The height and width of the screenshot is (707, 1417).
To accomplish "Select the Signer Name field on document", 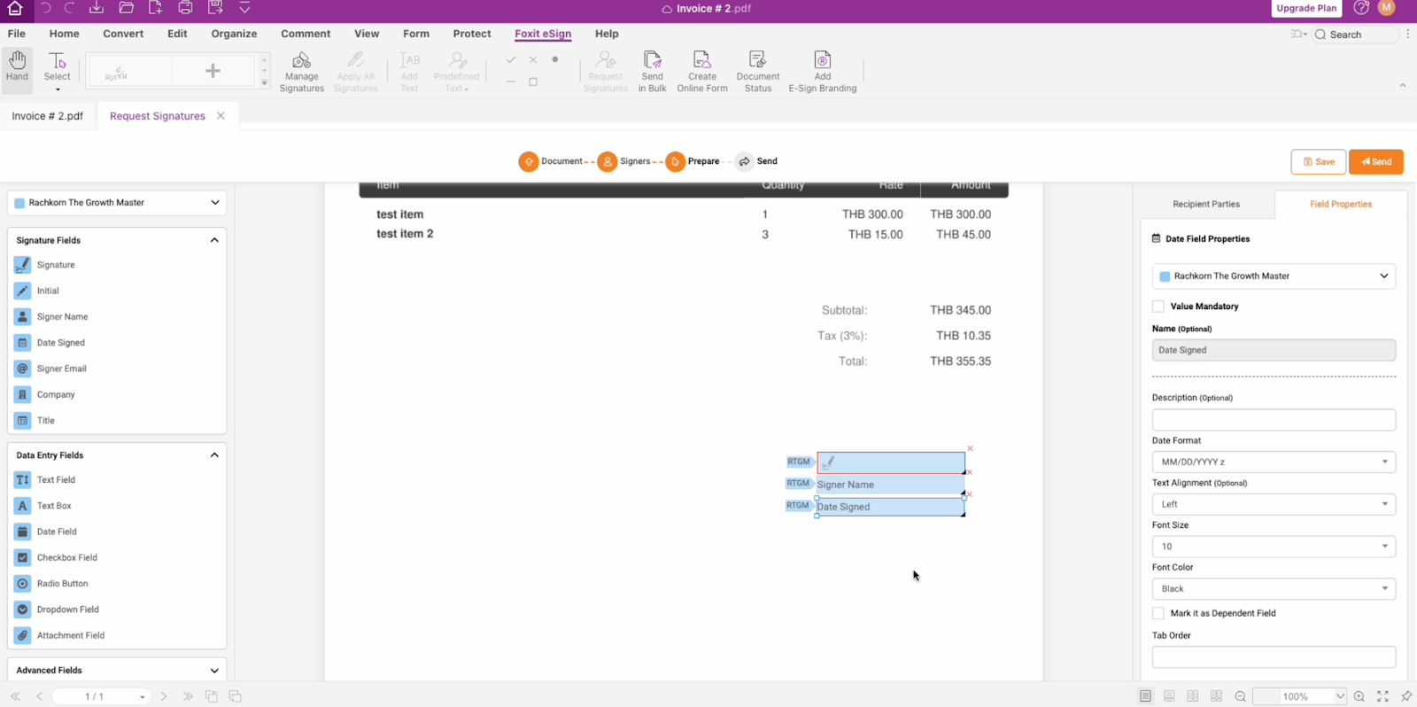I will (x=890, y=485).
